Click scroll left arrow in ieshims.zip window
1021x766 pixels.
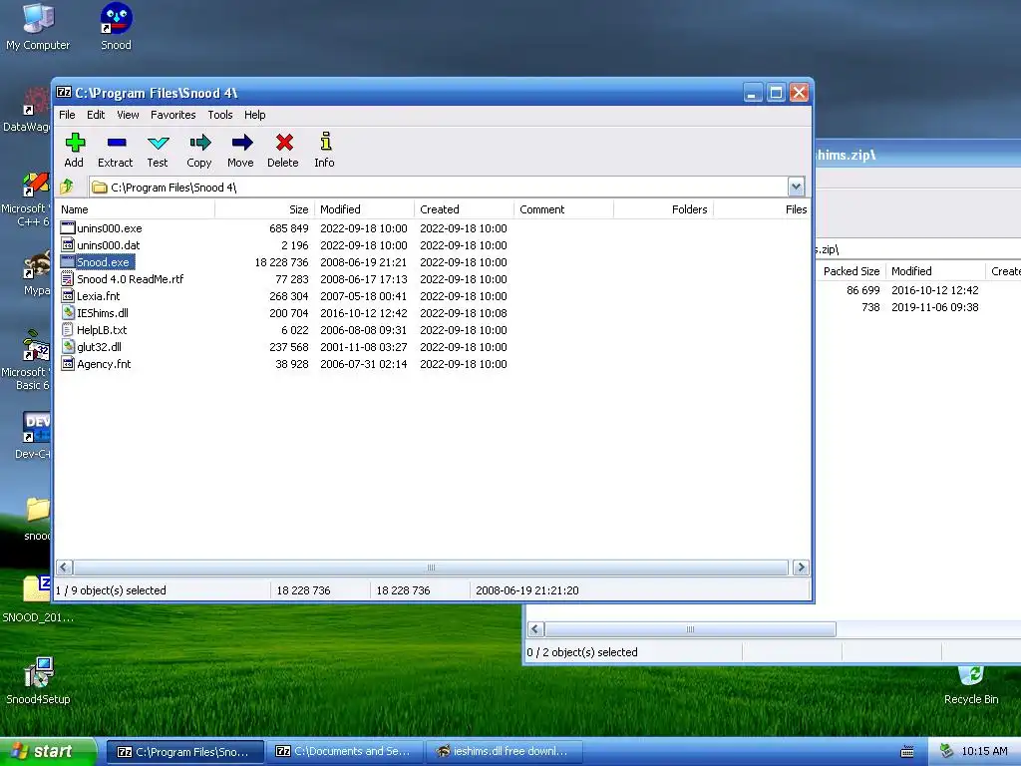point(535,629)
